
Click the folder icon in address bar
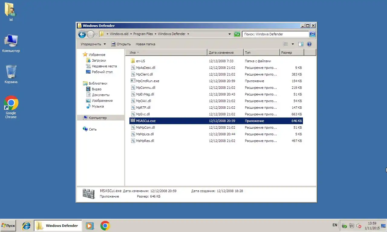(102, 34)
